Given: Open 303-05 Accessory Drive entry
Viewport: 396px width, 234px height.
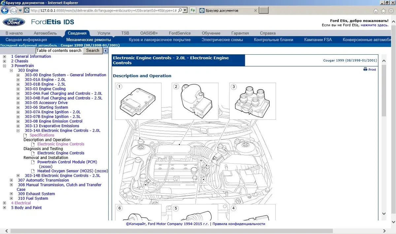Looking at the screenshot, I should (x=46, y=103).
